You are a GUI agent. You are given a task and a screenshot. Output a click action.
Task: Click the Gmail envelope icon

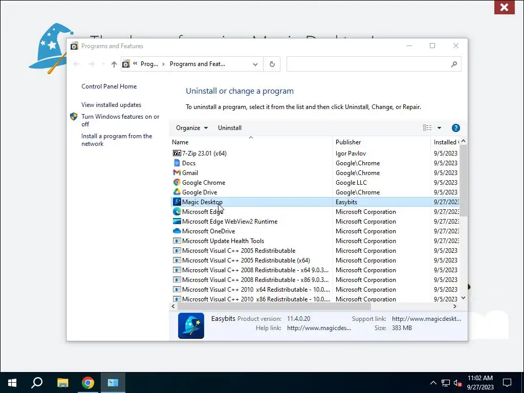pyautogui.click(x=177, y=173)
